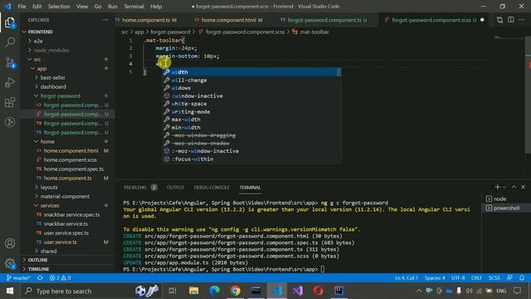Screen dimensions: 531x299
Task: Select the powershell terminal instance
Action: pyautogui.click(x=506, y=208)
